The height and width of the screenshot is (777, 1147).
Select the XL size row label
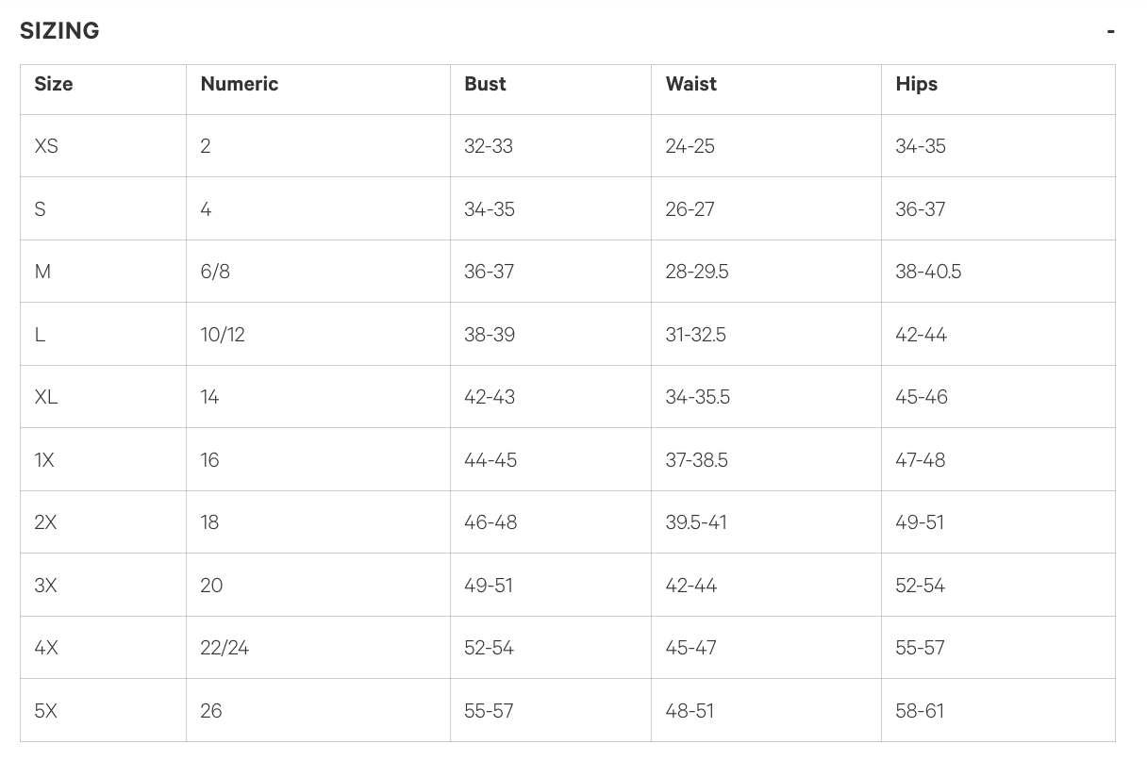pos(46,397)
